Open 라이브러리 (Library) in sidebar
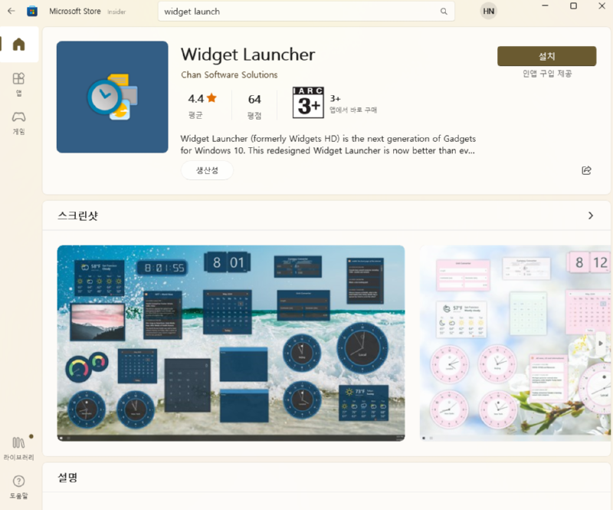Image resolution: width=613 pixels, height=510 pixels. (18, 448)
